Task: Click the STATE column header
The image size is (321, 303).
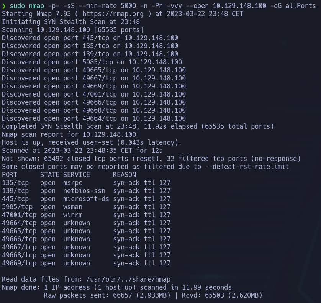Action: 50,175
